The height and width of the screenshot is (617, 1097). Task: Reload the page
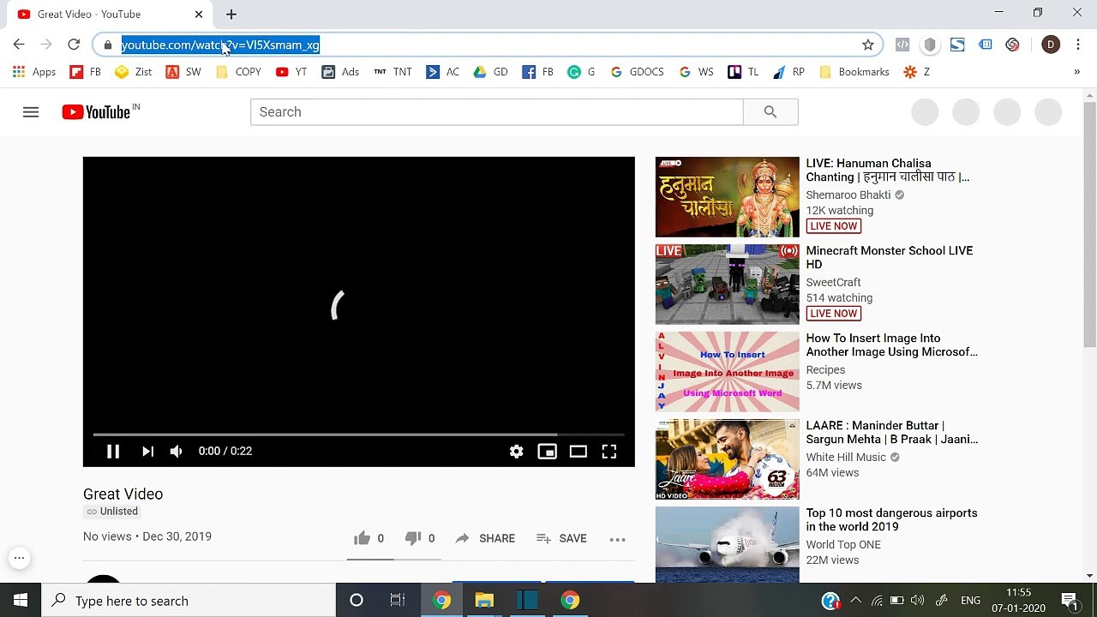[x=74, y=45]
